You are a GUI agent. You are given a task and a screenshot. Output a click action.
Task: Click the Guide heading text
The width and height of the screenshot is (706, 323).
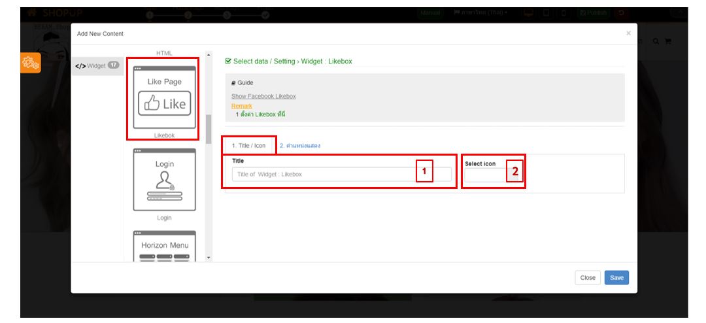click(243, 83)
